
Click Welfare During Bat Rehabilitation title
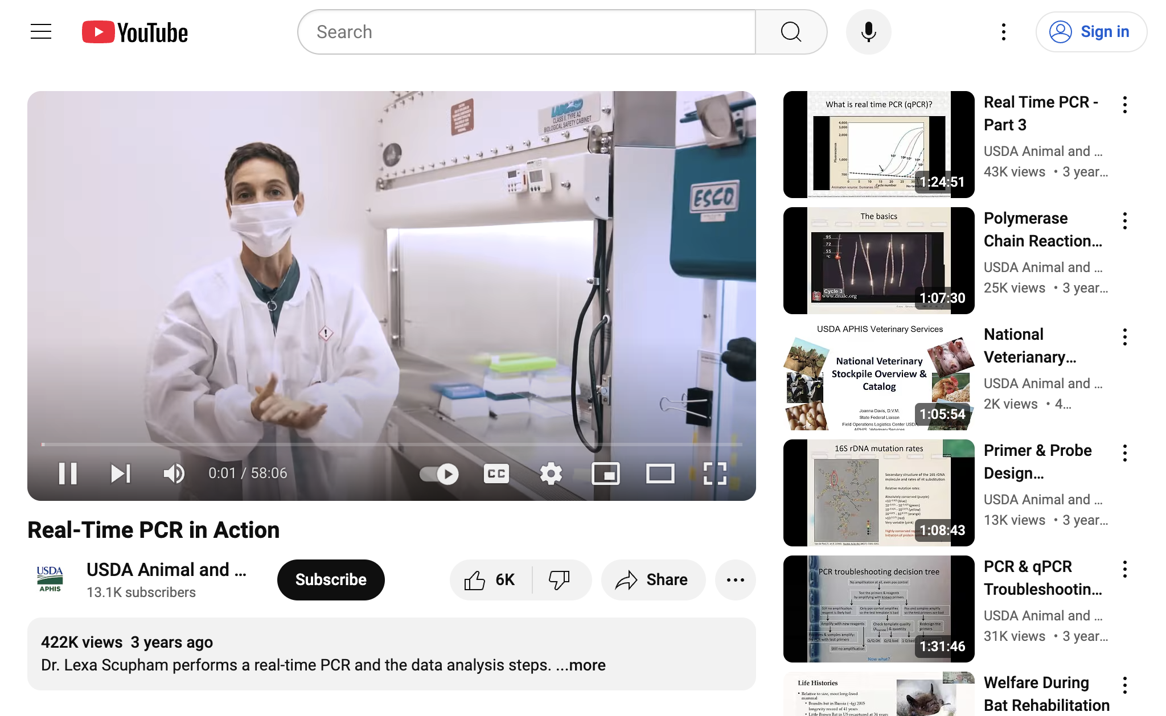click(1046, 694)
